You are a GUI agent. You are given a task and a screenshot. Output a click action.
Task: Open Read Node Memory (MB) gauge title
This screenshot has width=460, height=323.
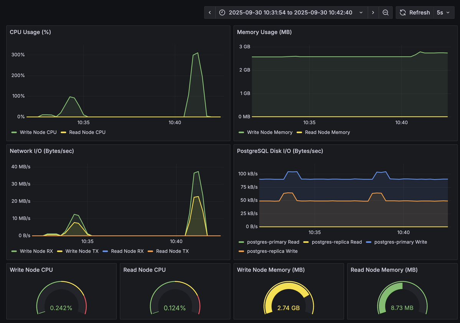384,270
